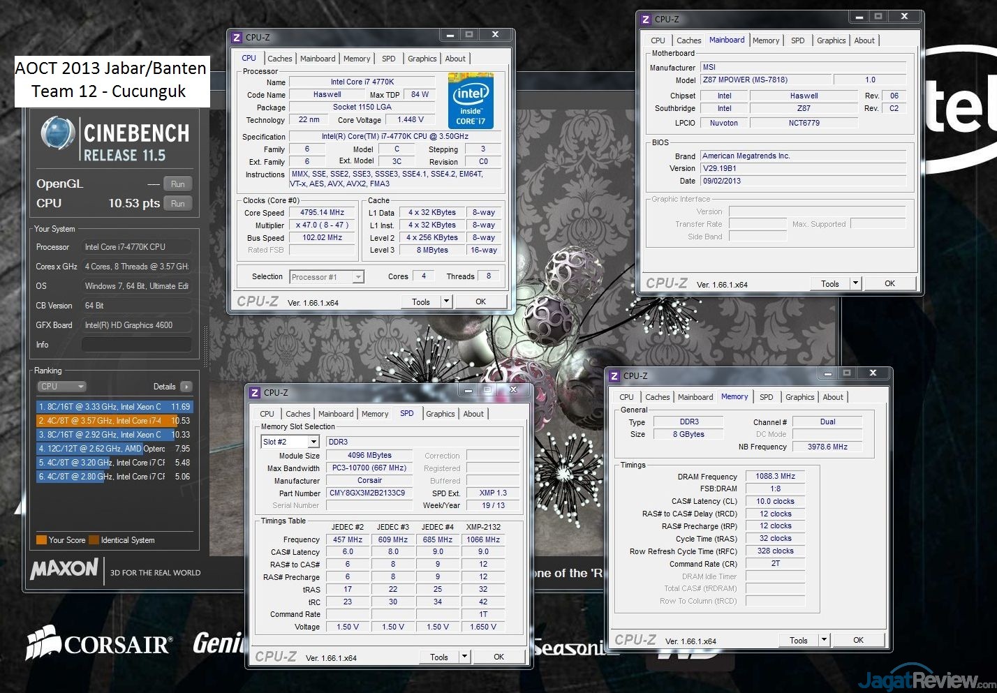The height and width of the screenshot is (693, 997).
Task: Expand Tools dropdown arrow in Memory window
Action: pos(824,640)
